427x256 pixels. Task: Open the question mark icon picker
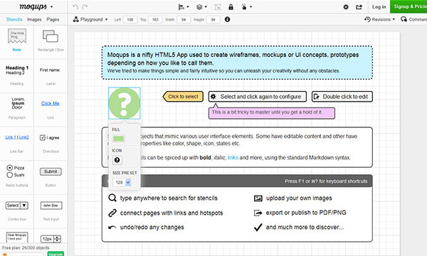pos(117,160)
